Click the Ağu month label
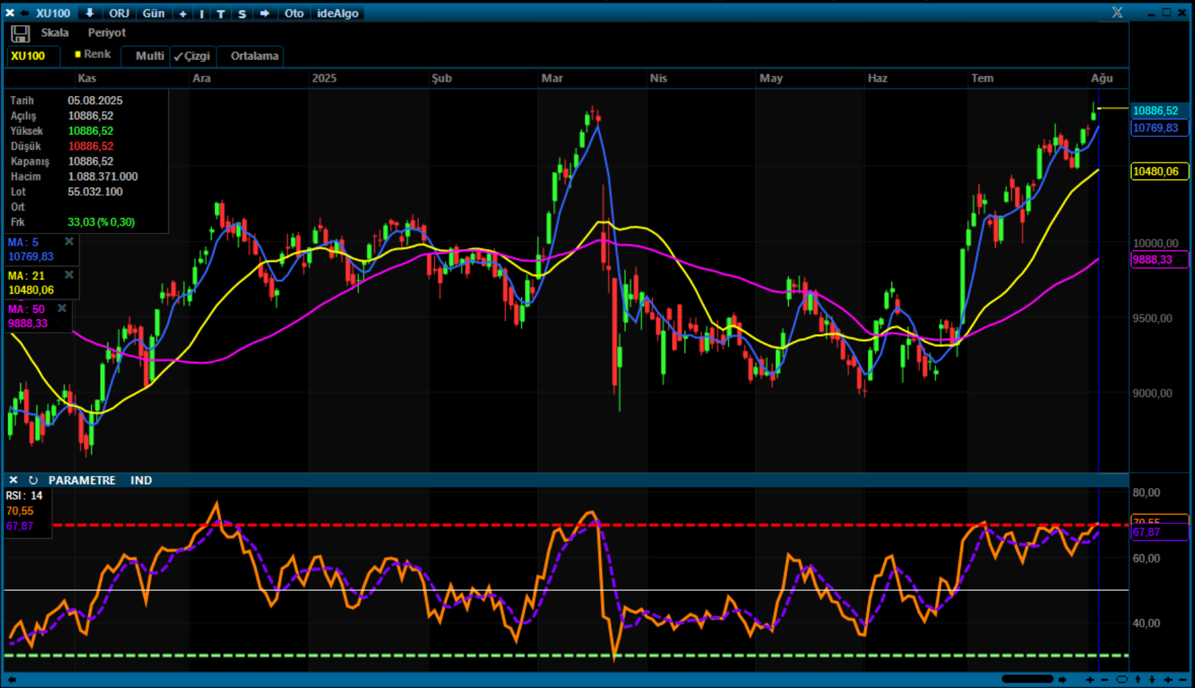This screenshot has width=1195, height=688. (x=1102, y=78)
